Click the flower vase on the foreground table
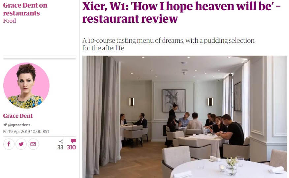289x178 pixels. point(232,166)
